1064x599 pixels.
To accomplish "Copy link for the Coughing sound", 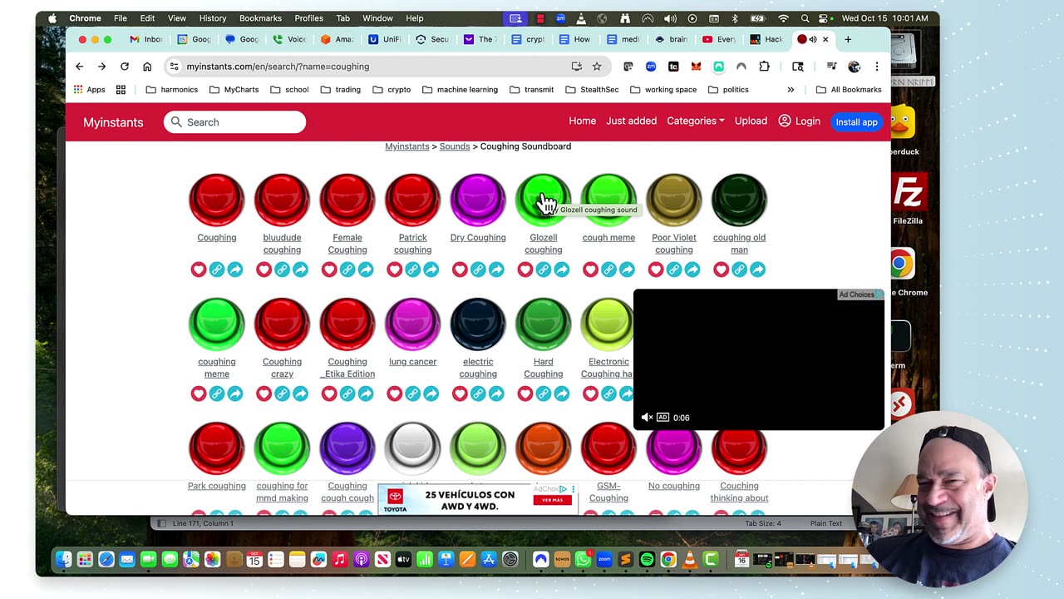I will 217,270.
